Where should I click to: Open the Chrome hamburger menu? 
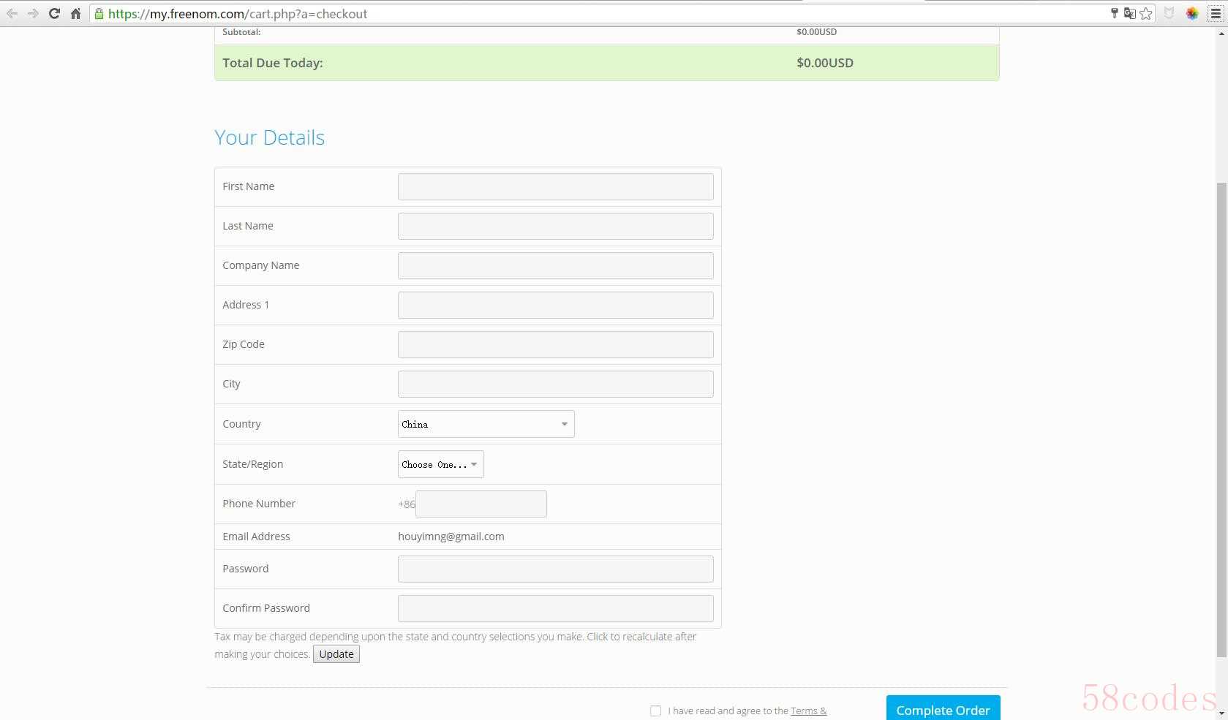coord(1216,13)
